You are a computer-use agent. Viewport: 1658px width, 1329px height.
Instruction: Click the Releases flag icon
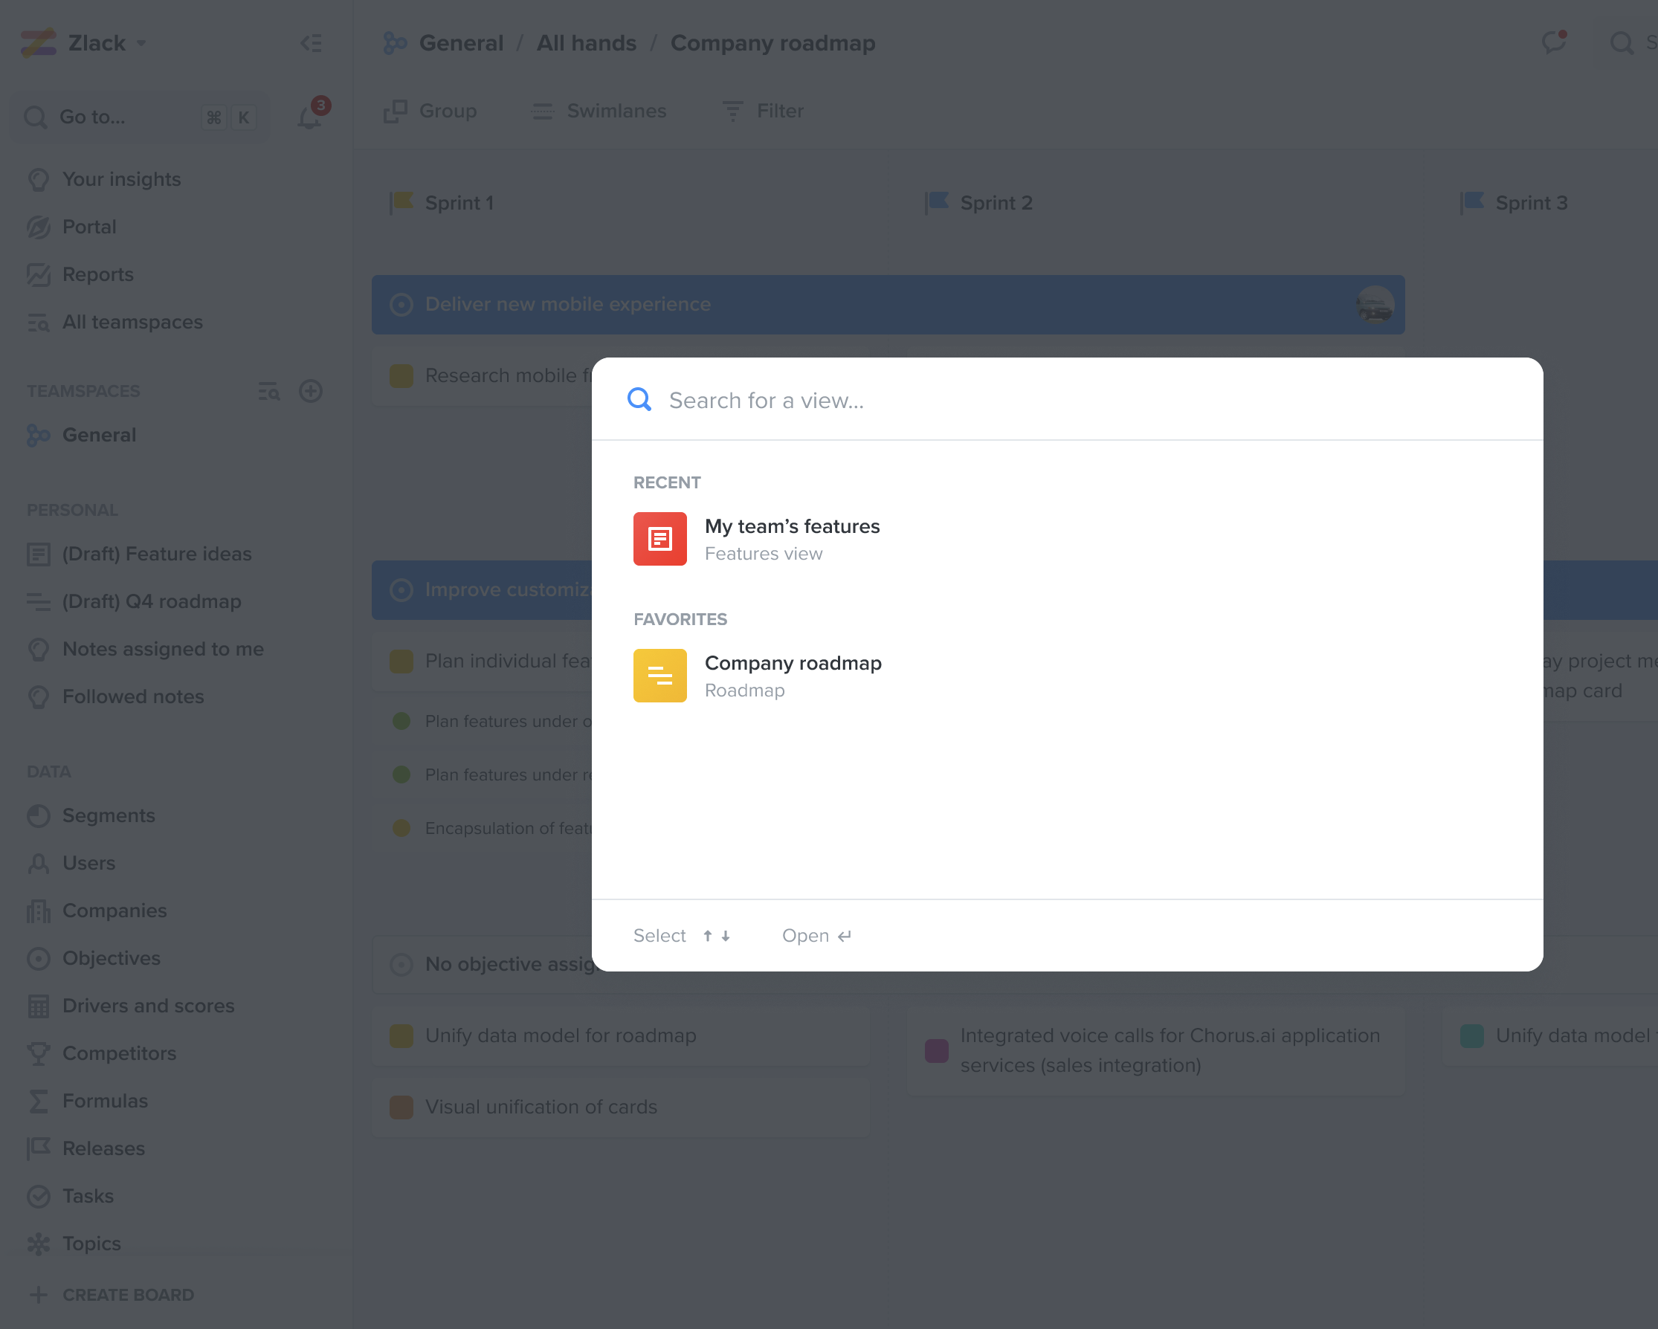[x=39, y=1149]
